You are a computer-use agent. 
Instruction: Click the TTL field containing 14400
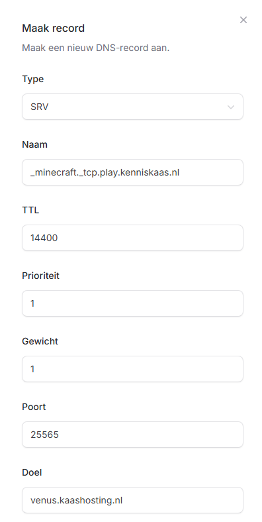coord(133,238)
